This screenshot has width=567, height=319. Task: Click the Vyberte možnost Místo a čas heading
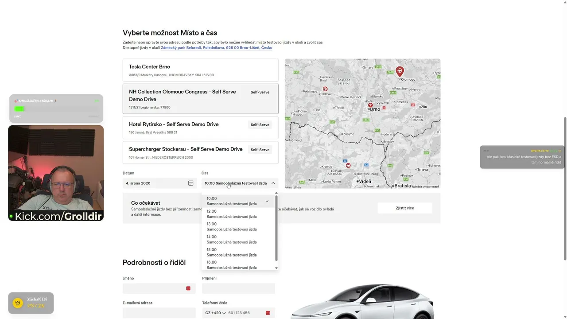[170, 33]
